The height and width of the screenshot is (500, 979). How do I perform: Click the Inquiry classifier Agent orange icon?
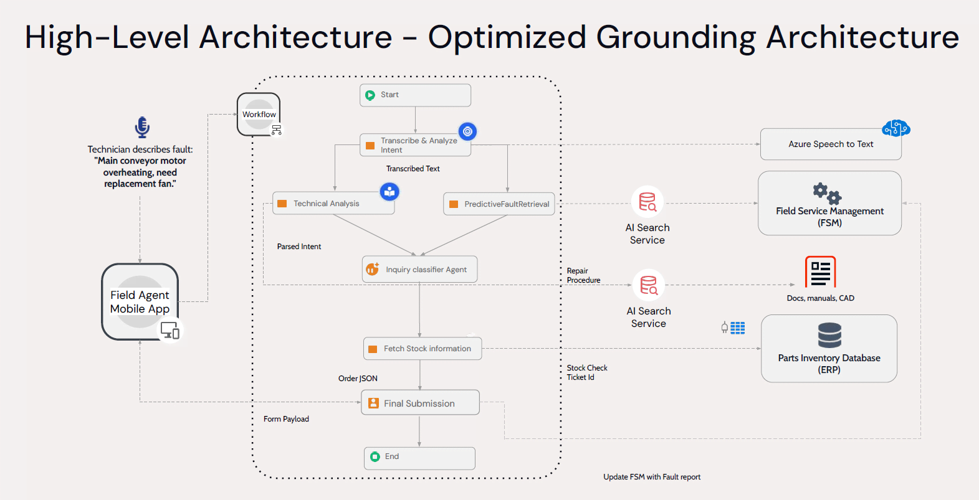373,269
